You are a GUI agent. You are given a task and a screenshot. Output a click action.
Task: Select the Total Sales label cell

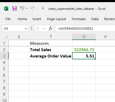(x=51, y=50)
